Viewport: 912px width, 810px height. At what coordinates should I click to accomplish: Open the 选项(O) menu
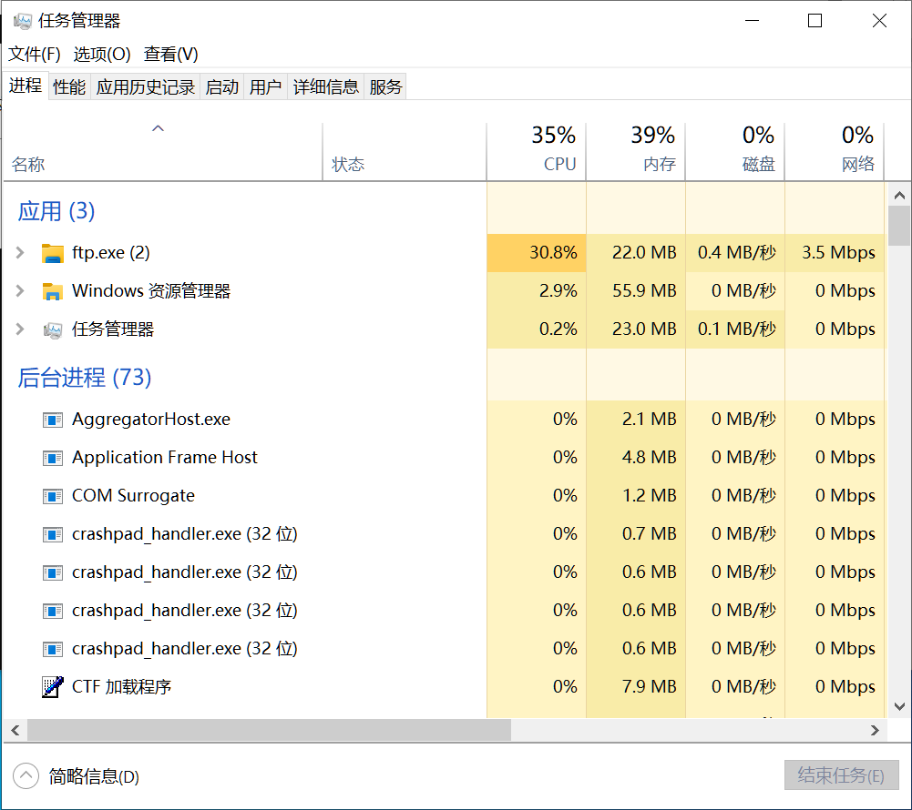(102, 55)
